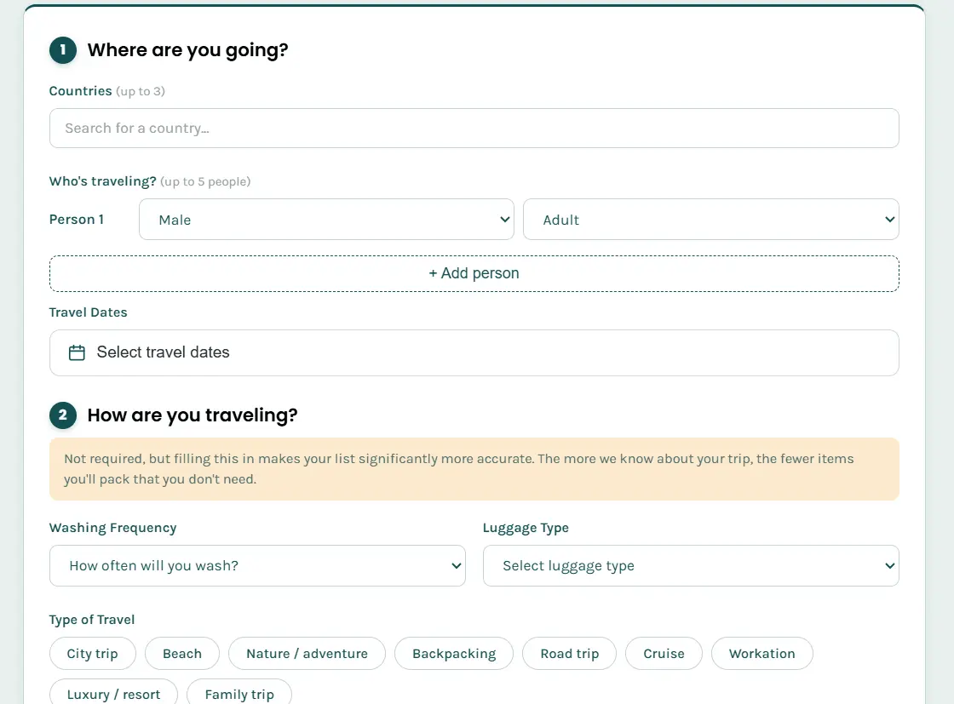Choose the Road trip chip

coord(570,654)
